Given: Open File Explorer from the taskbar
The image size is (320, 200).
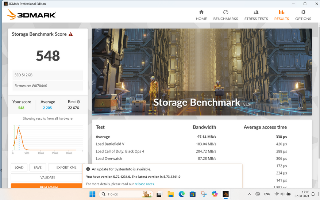Looking at the screenshot, I should pos(170,194).
